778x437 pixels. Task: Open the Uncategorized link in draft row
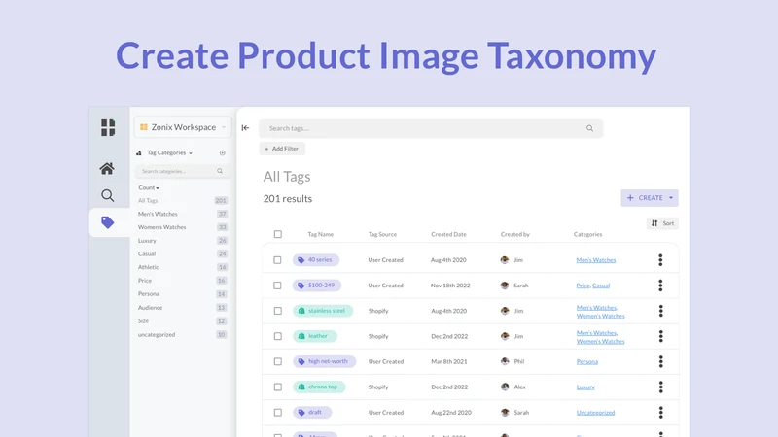pos(595,412)
